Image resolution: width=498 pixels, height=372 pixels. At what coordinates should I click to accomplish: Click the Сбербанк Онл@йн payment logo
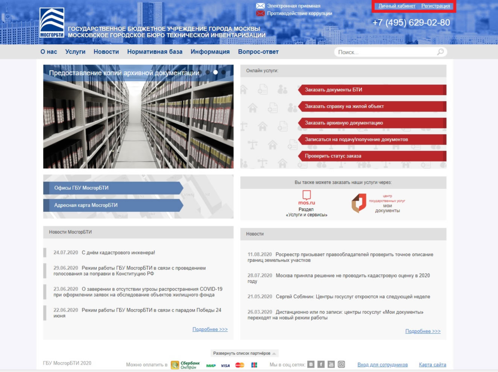185,365
